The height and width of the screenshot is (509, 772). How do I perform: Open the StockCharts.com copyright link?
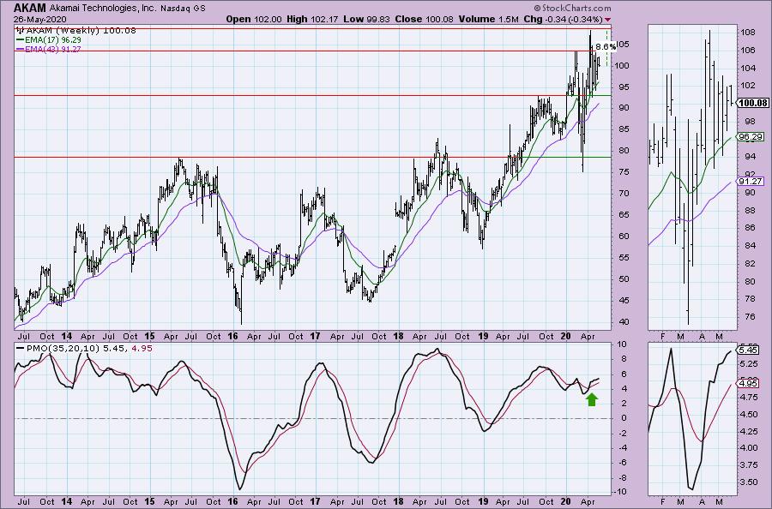573,8
